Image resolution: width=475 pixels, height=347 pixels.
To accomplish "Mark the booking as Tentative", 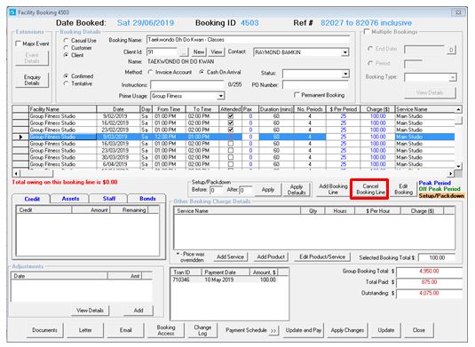I will (x=66, y=83).
